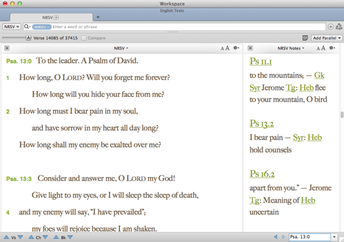Go to next verse with Vs down arrow
Screen dimensions: 344x242
tap(21, 237)
